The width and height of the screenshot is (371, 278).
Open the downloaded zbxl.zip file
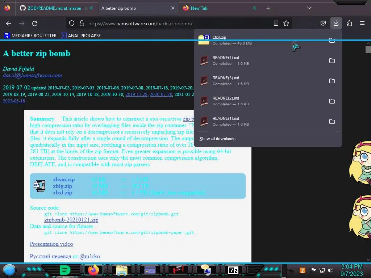point(260,40)
